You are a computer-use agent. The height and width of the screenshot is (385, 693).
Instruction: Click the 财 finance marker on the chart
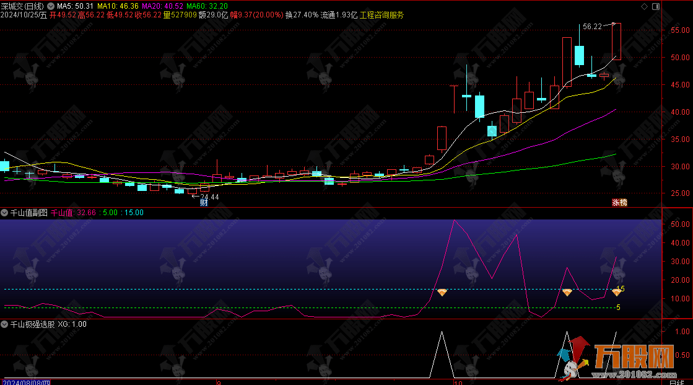[x=204, y=203]
